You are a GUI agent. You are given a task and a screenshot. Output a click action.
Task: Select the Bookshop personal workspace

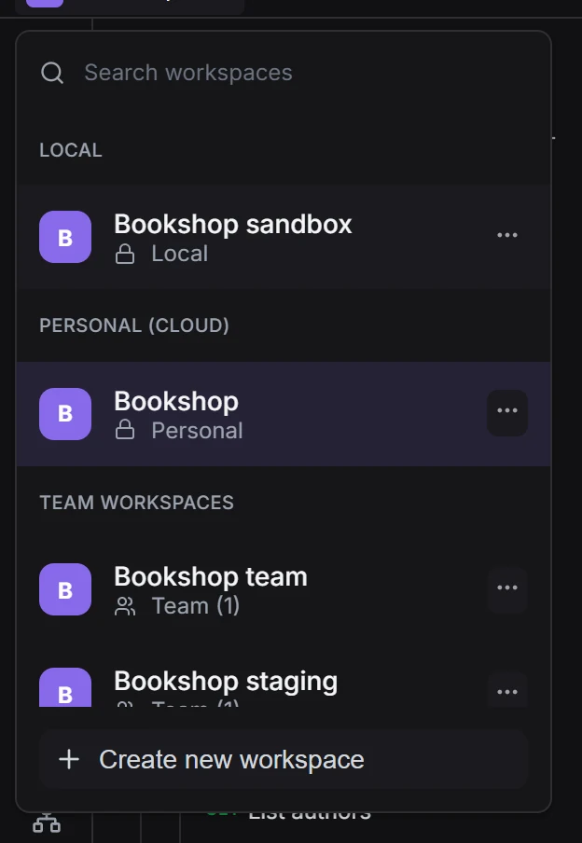click(284, 414)
